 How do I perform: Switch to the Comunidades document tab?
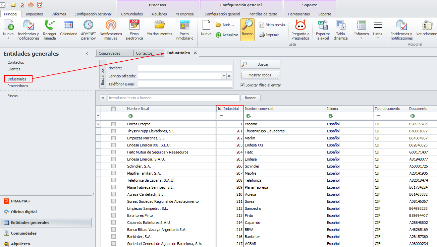point(114,53)
